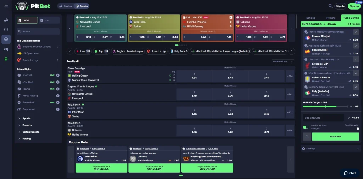
Task: Open the green headset support icon
Action: coord(6,59)
